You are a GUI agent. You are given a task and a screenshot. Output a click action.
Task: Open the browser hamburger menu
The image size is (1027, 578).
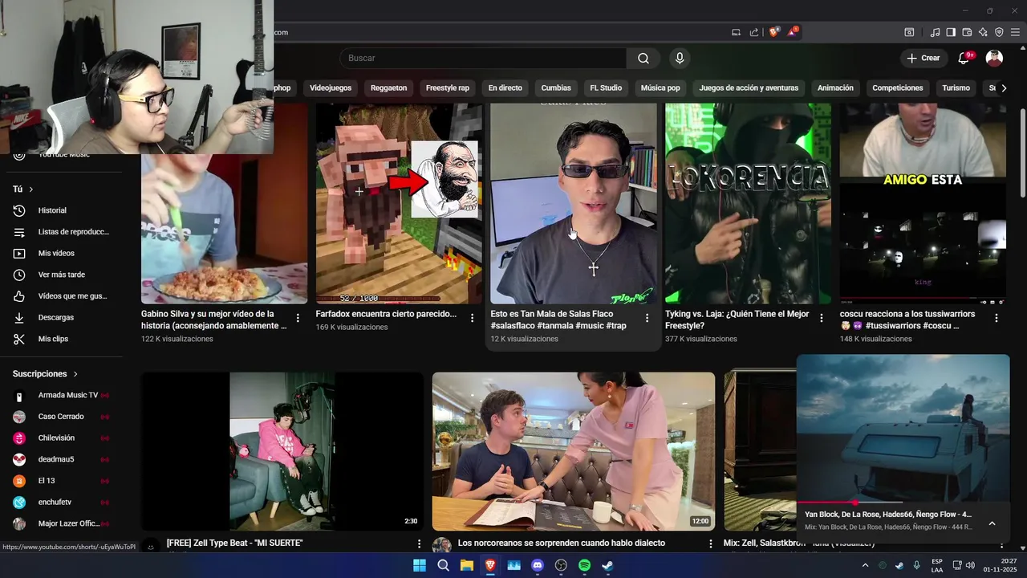(1015, 32)
